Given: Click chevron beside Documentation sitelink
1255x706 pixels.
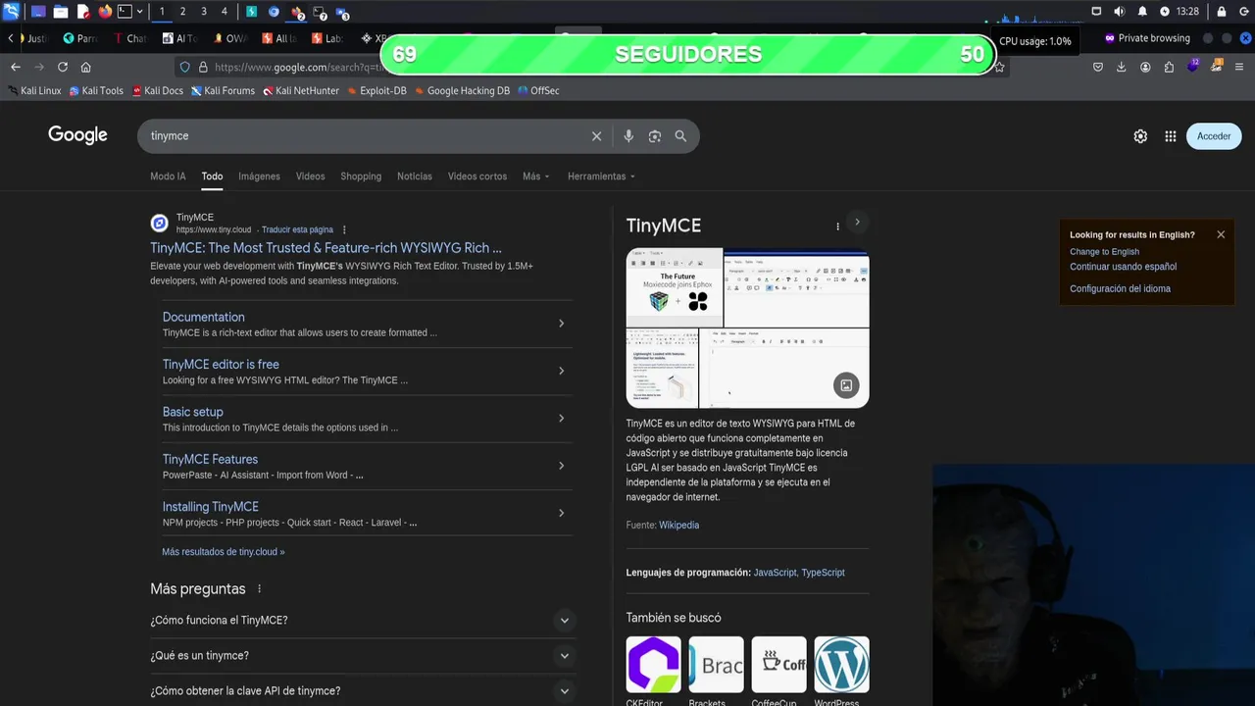Looking at the screenshot, I should pyautogui.click(x=561, y=324).
